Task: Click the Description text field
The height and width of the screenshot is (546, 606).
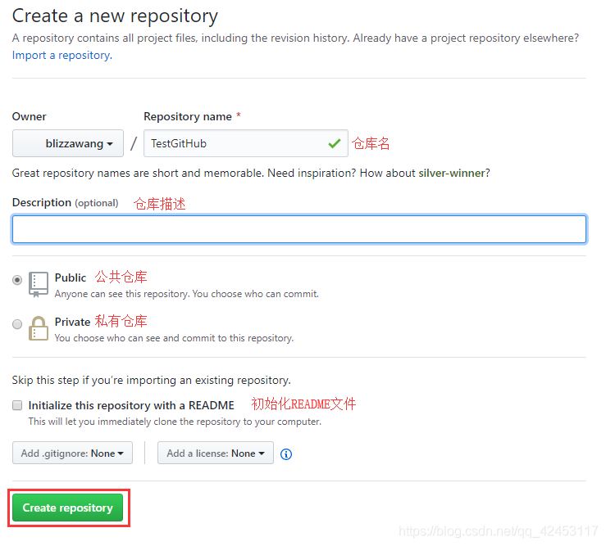Action: pos(298,229)
